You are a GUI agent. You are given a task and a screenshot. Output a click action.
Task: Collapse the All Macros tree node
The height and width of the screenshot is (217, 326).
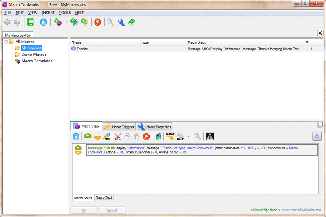pos(6,42)
